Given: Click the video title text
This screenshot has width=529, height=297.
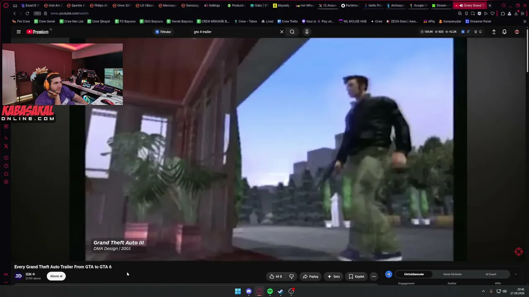Looking at the screenshot, I should (x=63, y=267).
